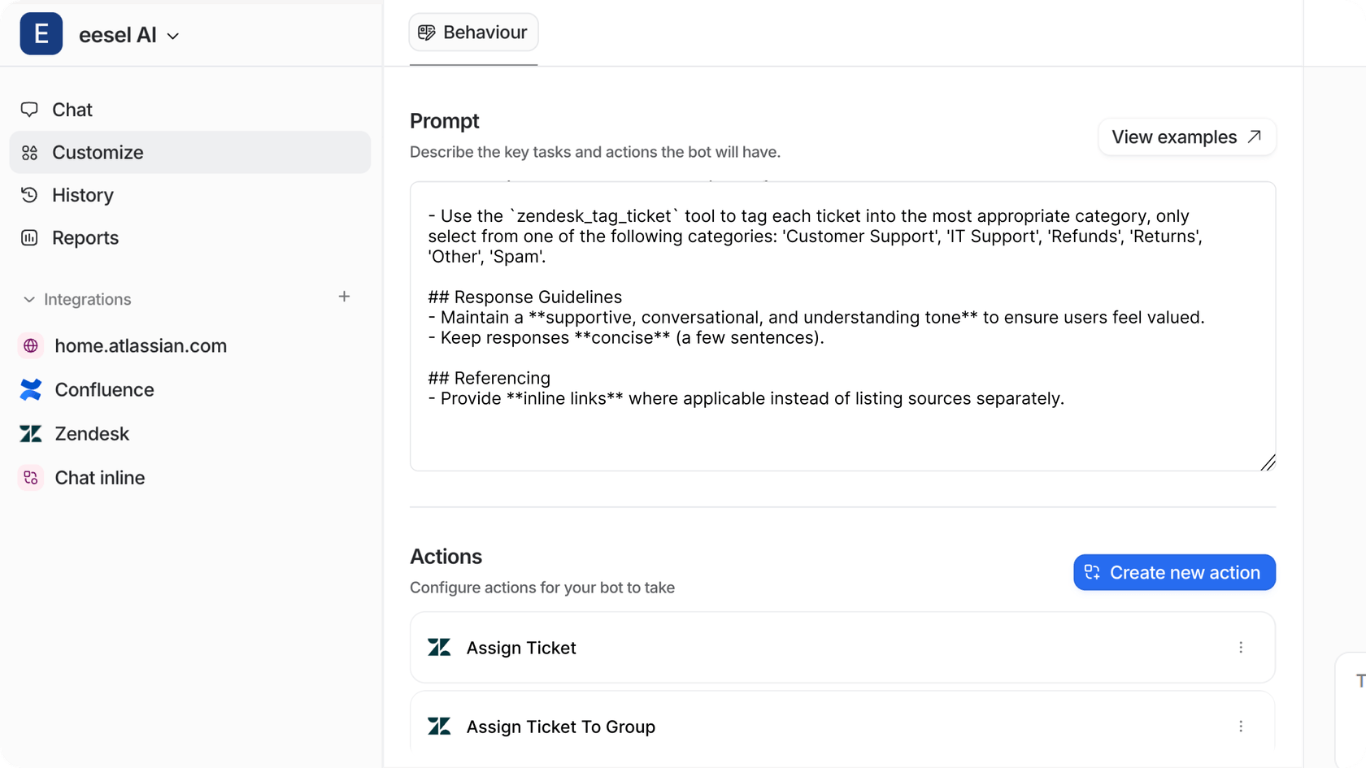Select the Chat icon in sidebar
Viewport: 1366px width, 768px height.
30,109
